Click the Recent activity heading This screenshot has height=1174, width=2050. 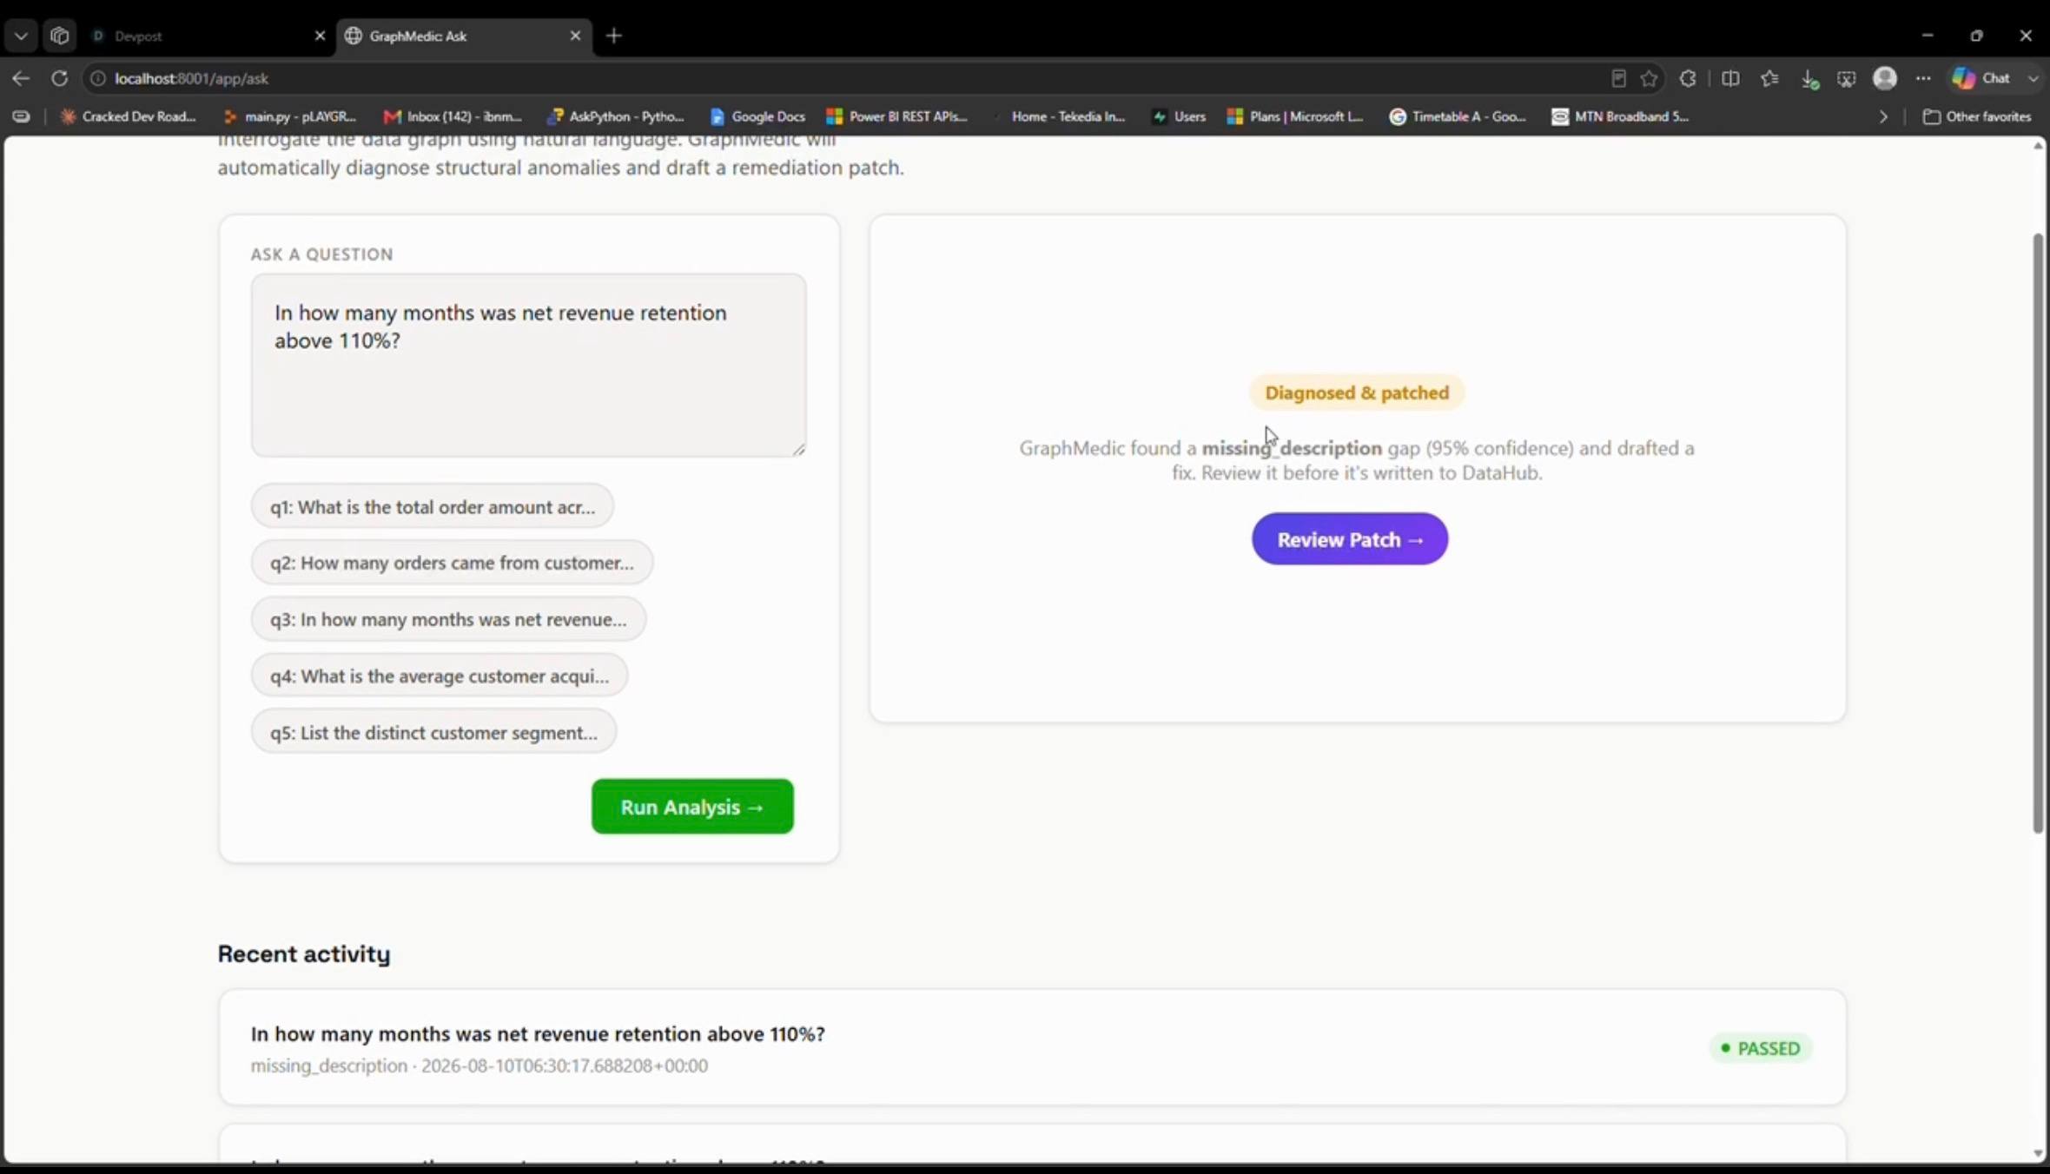tap(304, 953)
